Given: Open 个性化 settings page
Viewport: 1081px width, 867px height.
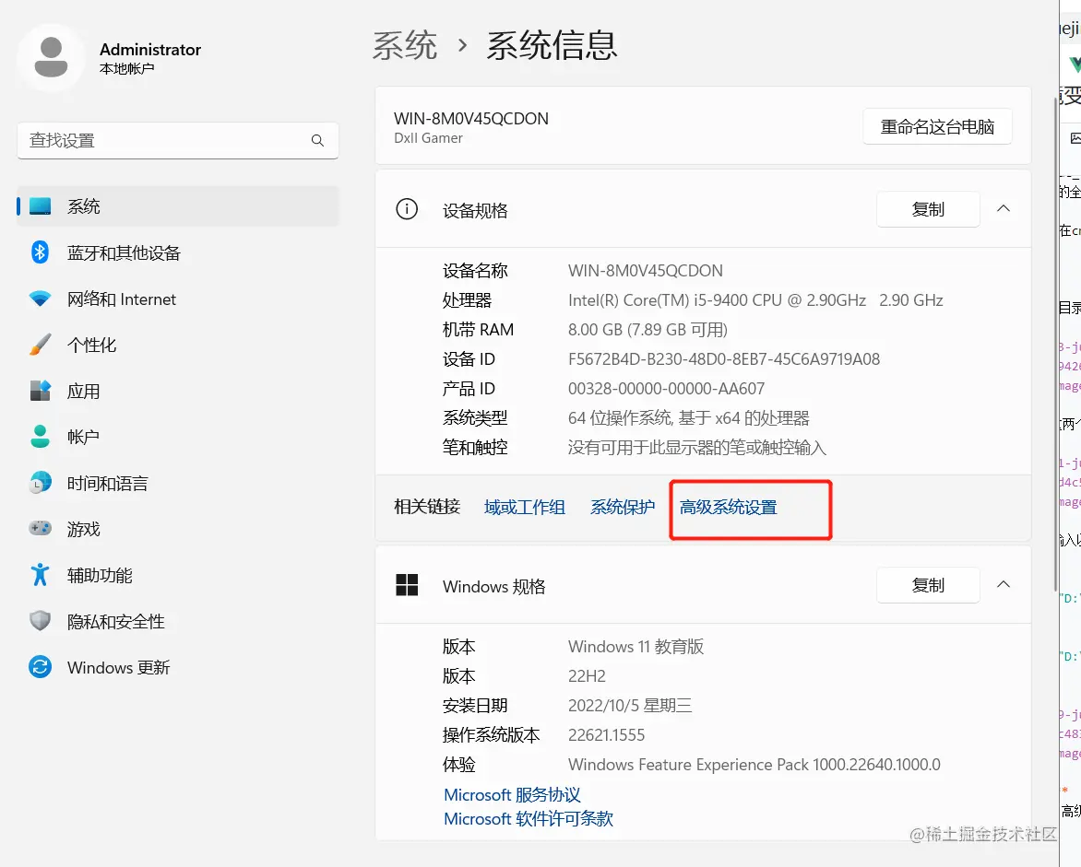Looking at the screenshot, I should pos(178,345).
